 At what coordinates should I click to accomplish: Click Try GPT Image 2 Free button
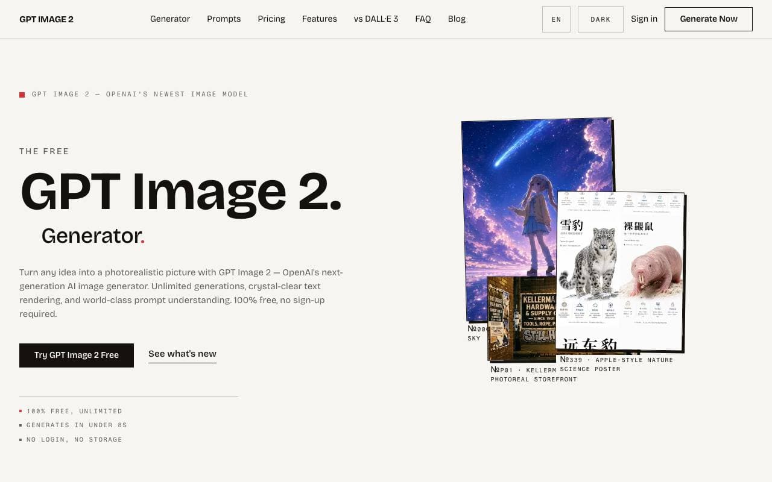click(77, 355)
